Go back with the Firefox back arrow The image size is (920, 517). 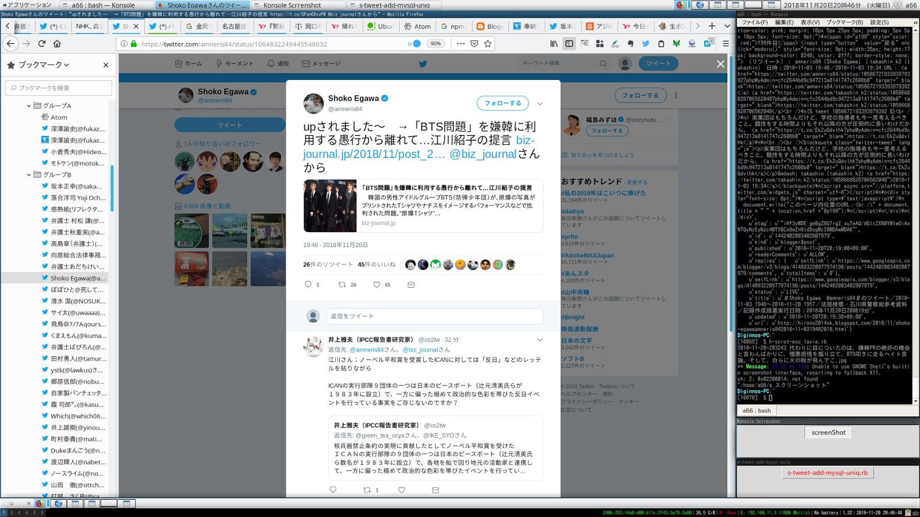11,44
